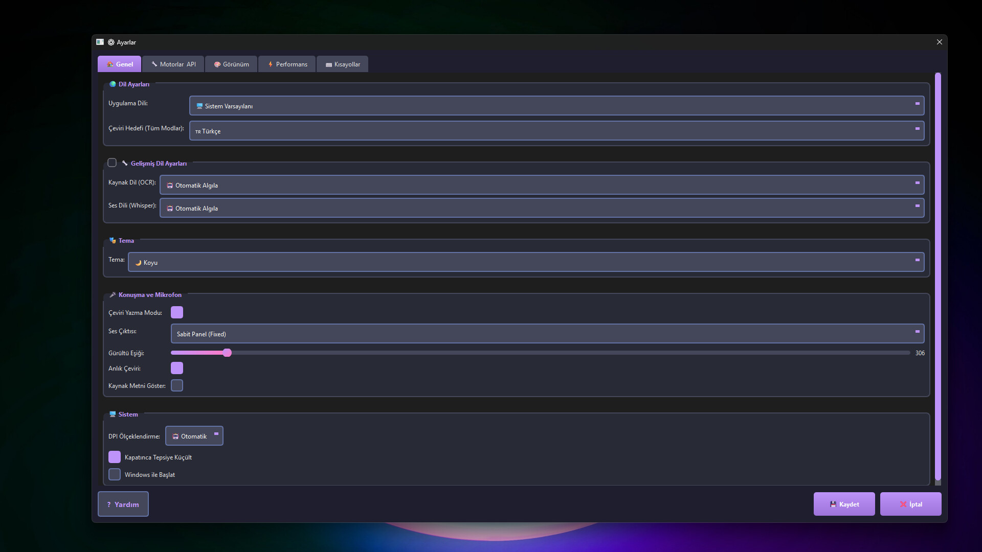The image size is (982, 552).
Task: Click the monitor icon beside Sistem heading
Action: tap(113, 415)
